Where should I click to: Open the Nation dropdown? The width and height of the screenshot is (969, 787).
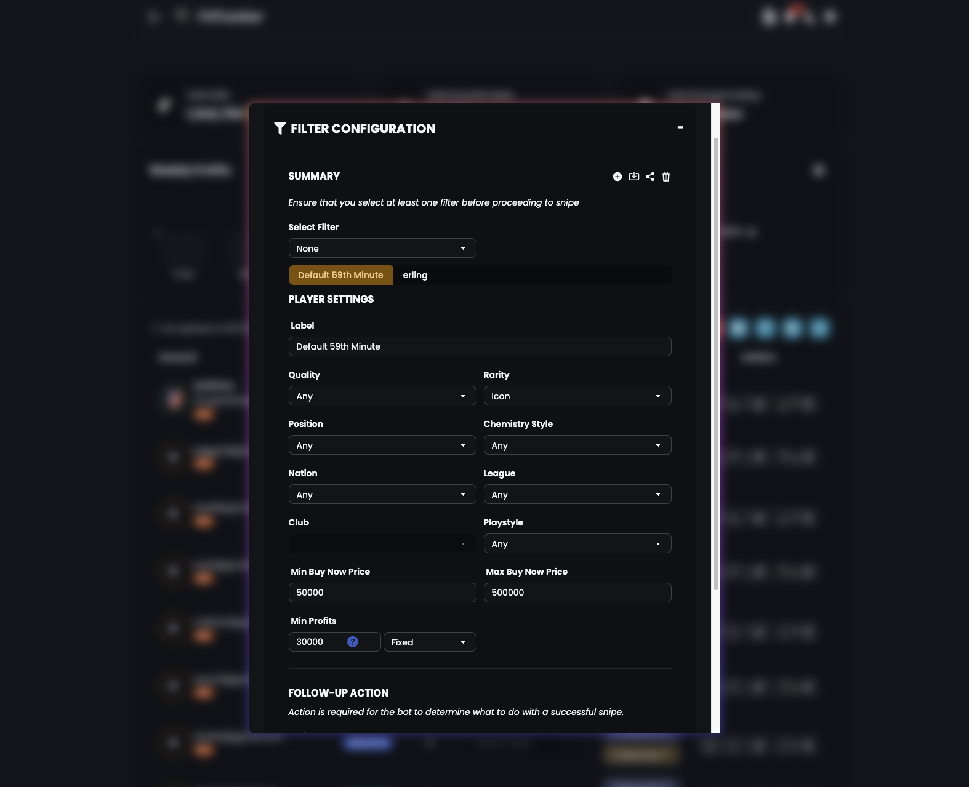382,494
